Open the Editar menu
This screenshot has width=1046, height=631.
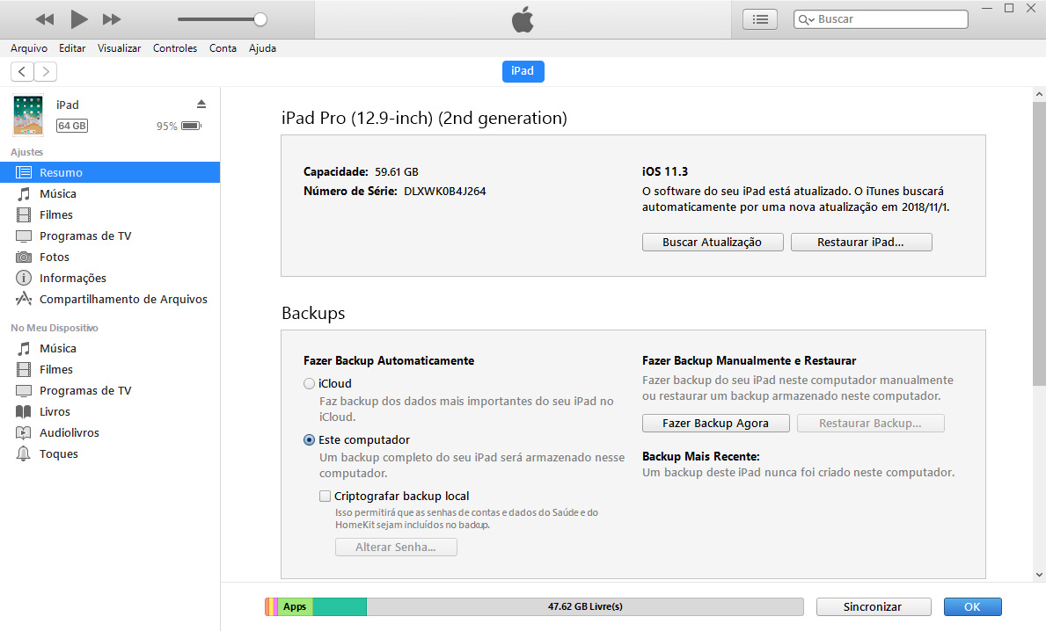click(72, 48)
